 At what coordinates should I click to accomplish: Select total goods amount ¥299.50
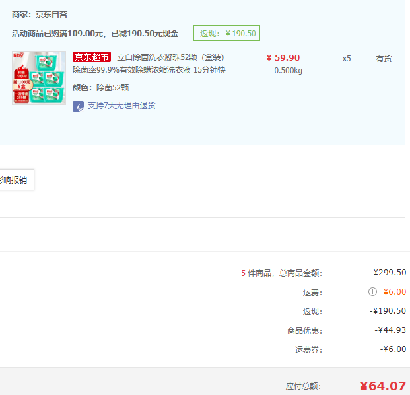(390, 273)
